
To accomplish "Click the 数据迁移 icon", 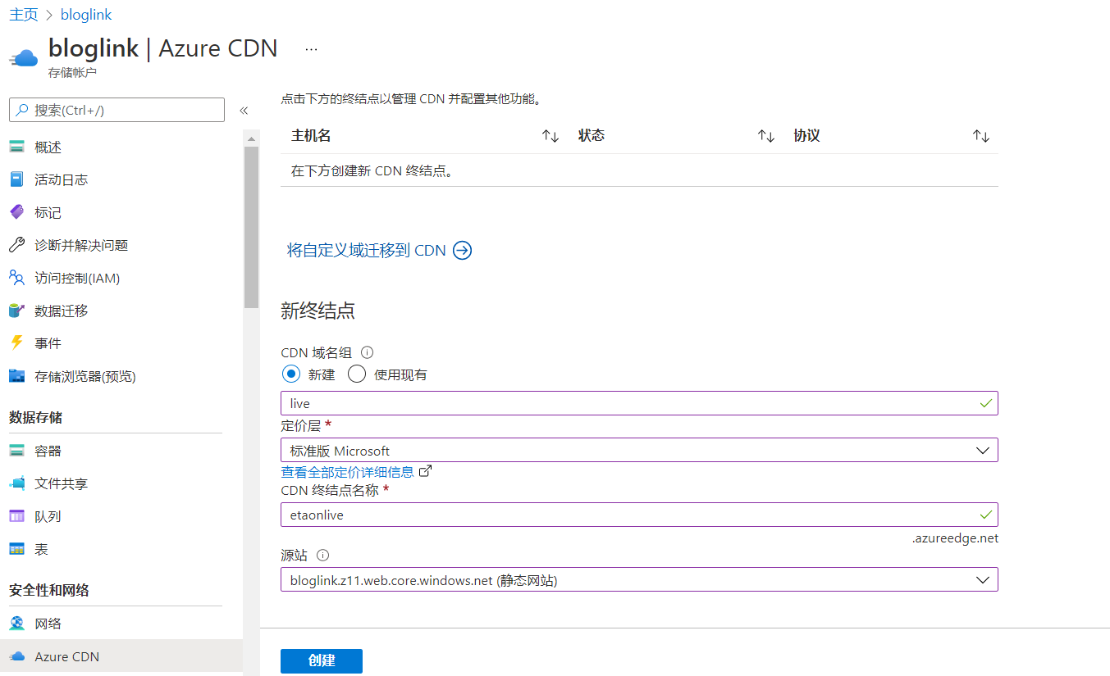I will coord(17,311).
